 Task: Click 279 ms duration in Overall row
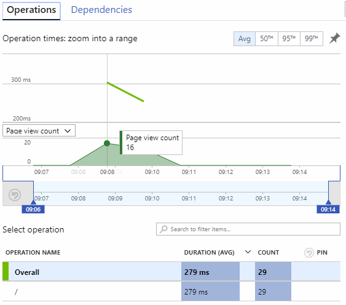click(x=210, y=272)
